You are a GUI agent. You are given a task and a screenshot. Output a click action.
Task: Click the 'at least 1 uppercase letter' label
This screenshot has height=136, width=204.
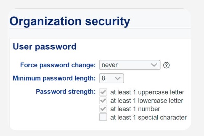[147, 92]
